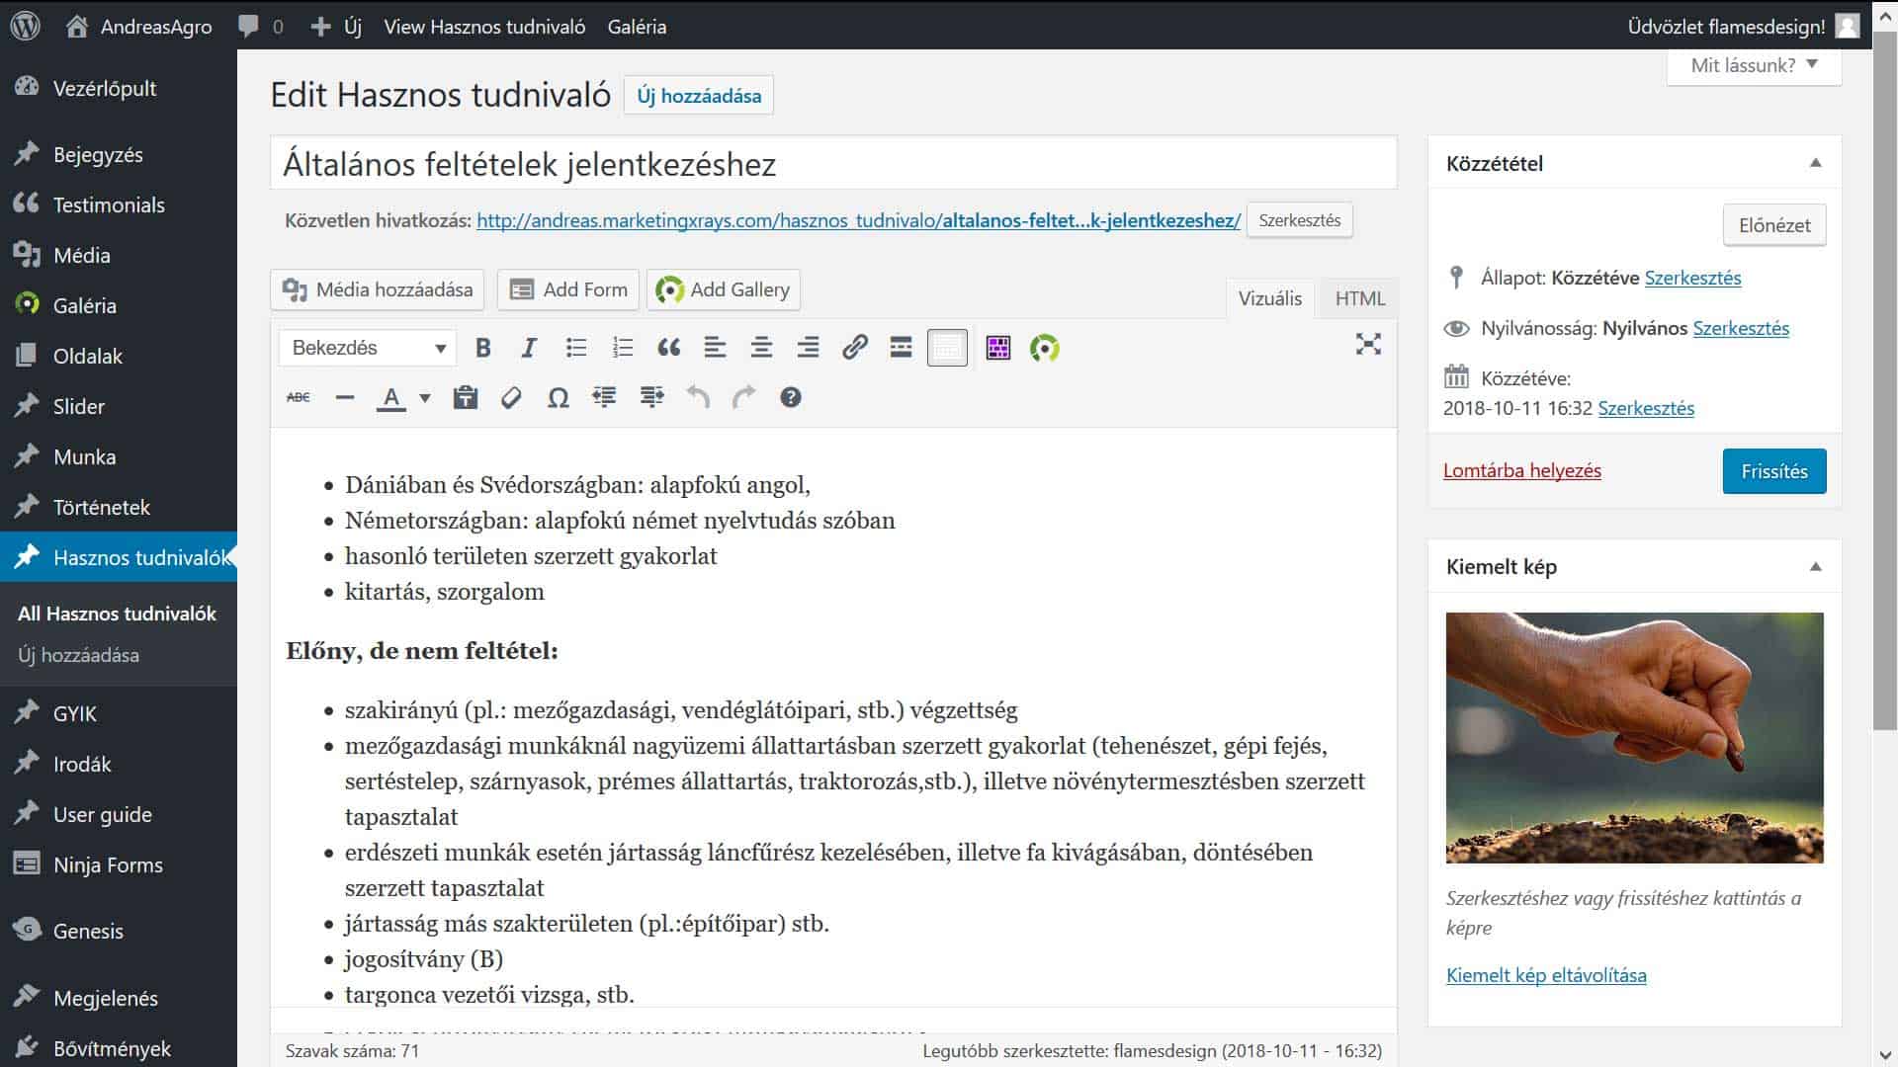
Task: Open the Bekezdés paragraph format dropdown
Action: click(368, 348)
